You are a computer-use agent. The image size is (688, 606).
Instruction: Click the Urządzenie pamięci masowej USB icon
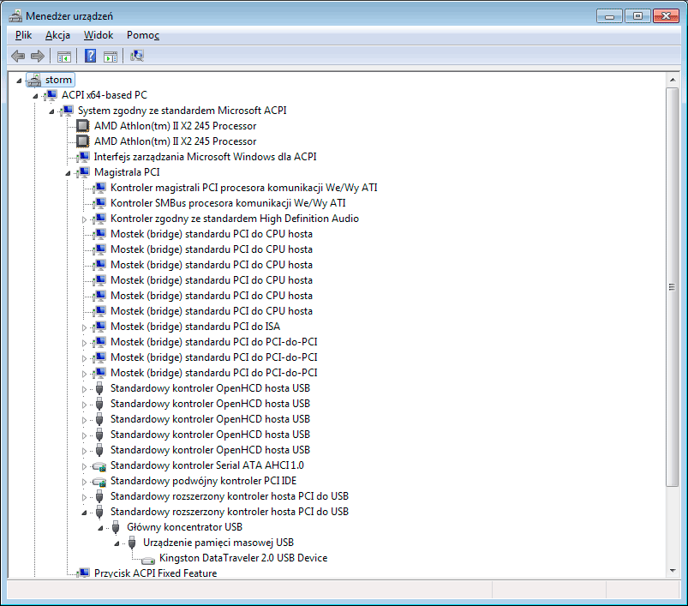[132, 543]
